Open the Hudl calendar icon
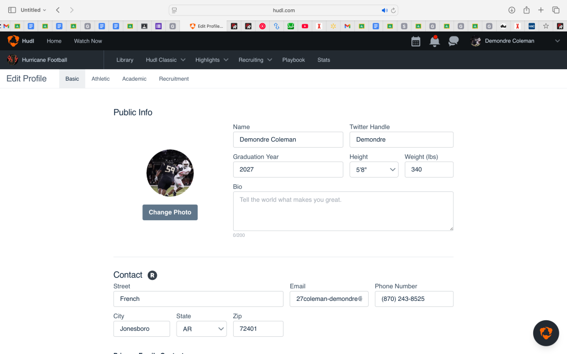 416,41
